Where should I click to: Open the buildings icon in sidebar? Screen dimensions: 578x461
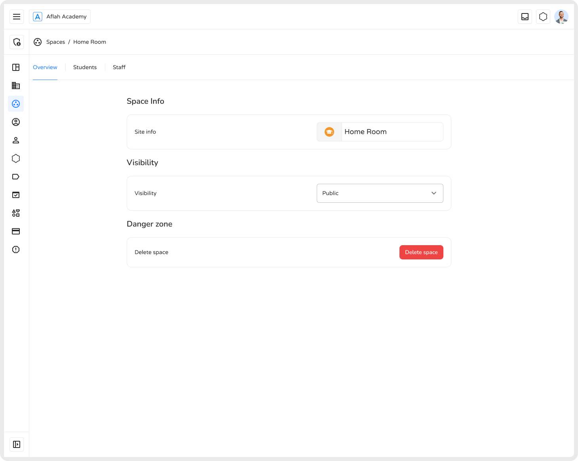[x=16, y=86]
